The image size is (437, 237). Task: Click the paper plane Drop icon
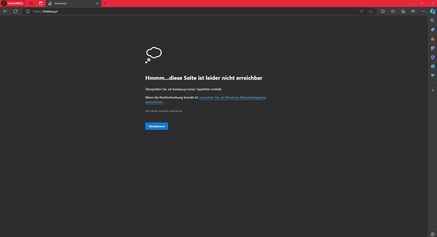[432, 75]
